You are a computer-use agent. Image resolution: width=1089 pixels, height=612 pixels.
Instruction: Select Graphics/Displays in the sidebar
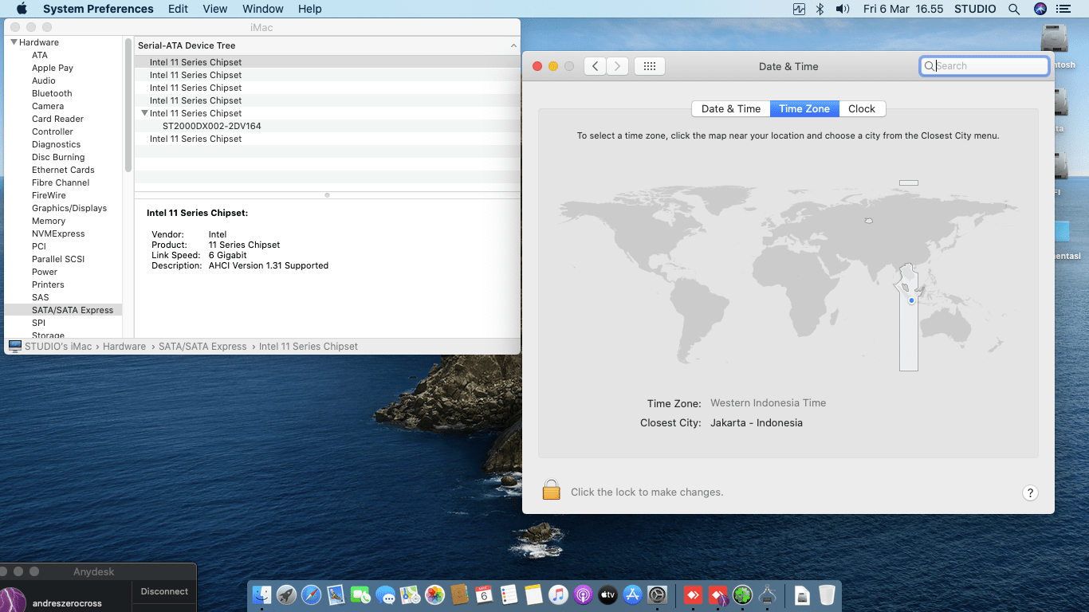coord(69,208)
